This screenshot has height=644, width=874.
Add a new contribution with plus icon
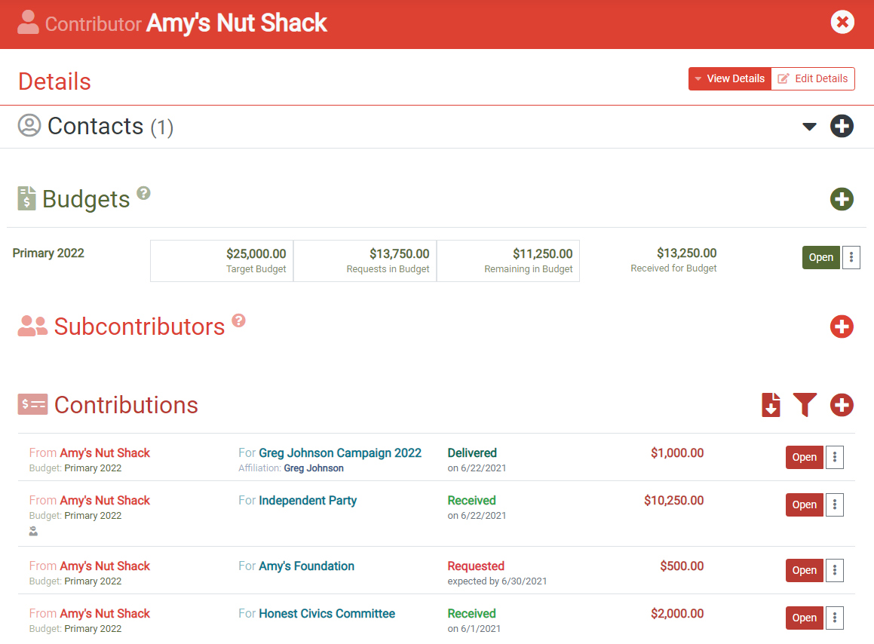(842, 405)
